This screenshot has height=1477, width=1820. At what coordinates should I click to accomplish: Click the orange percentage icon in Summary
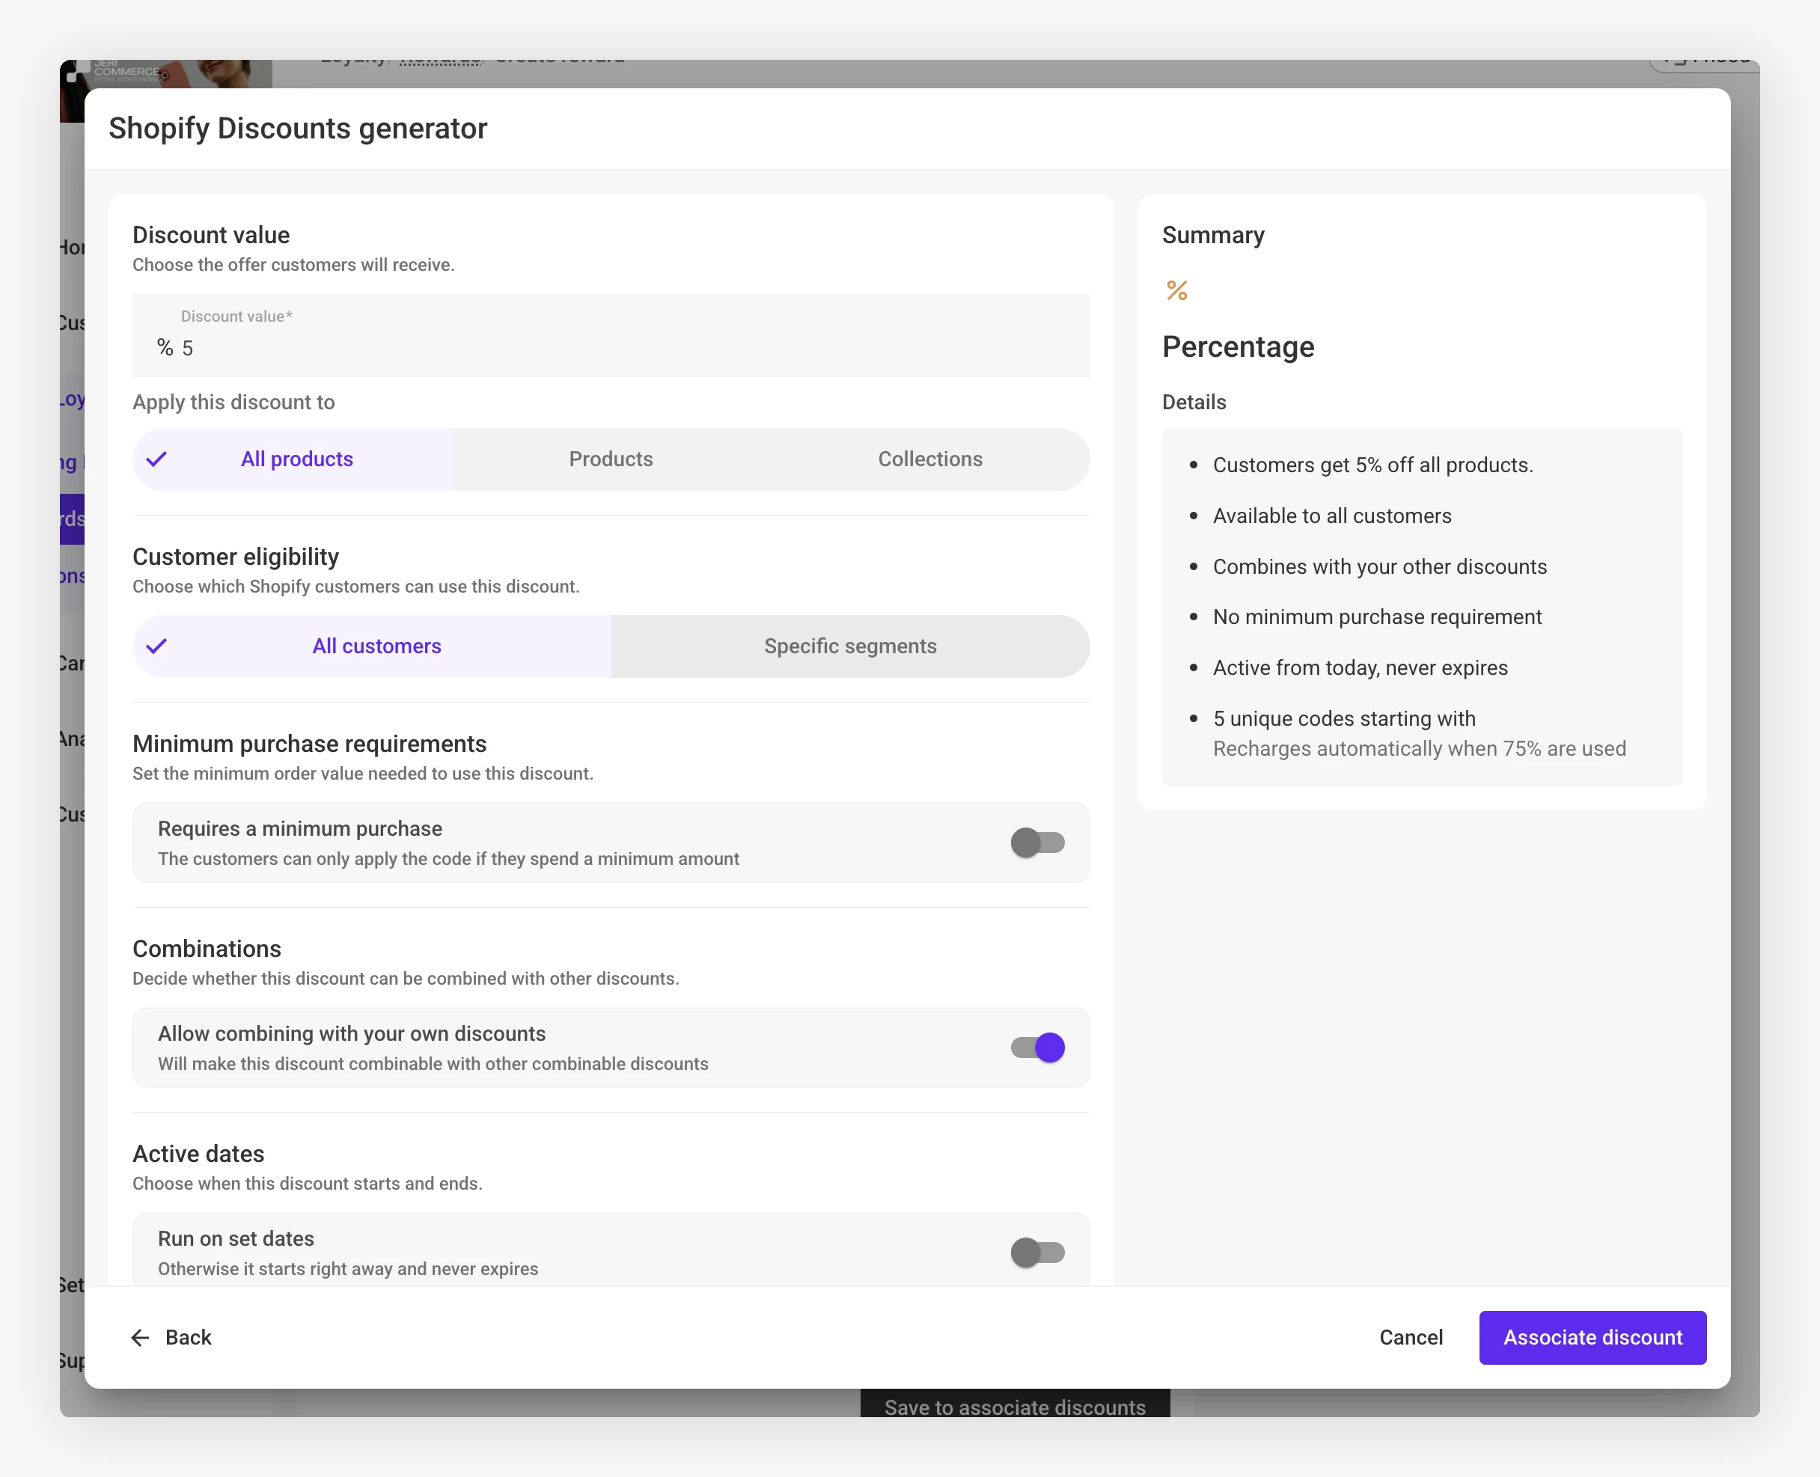(x=1176, y=291)
